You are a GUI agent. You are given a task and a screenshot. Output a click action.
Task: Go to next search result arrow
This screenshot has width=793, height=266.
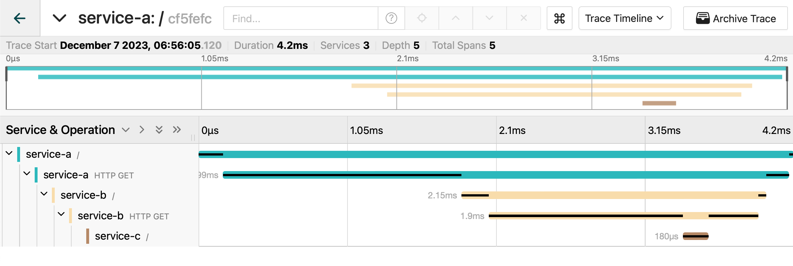pyautogui.click(x=489, y=18)
